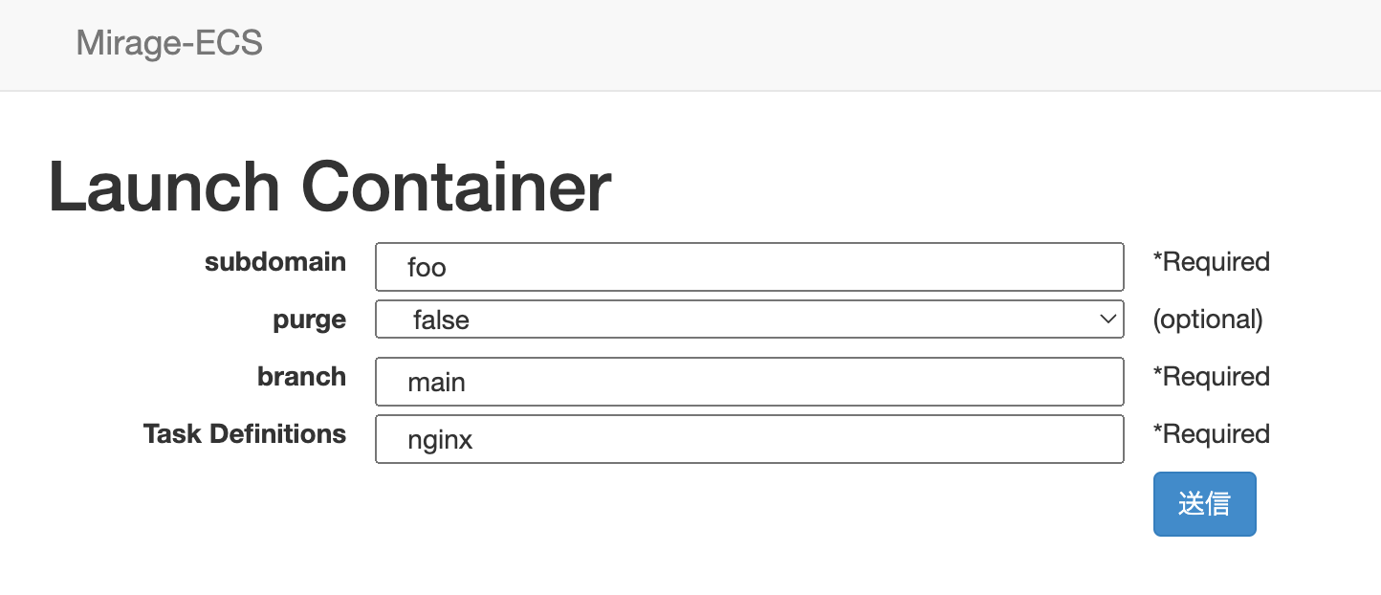This screenshot has height=595, width=1381.
Task: Click the false value in the purge select
Action: pos(441,320)
